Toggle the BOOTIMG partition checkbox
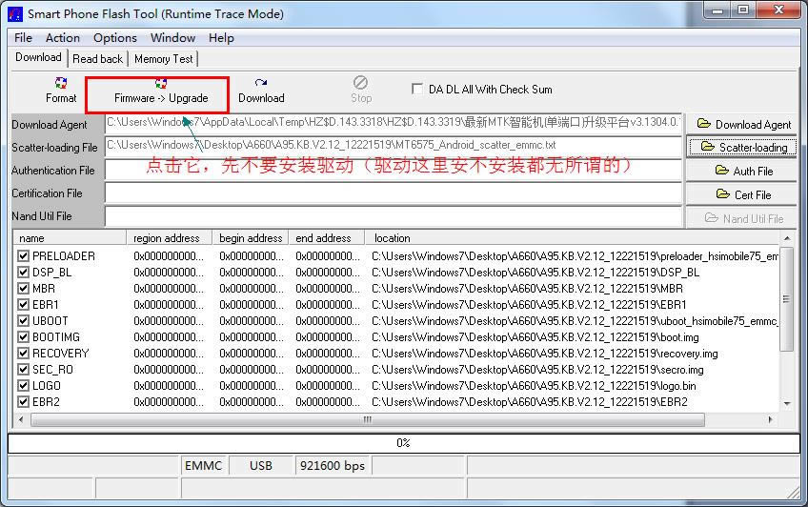 click(x=24, y=337)
